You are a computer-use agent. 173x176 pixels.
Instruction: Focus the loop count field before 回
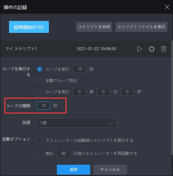click(x=80, y=69)
